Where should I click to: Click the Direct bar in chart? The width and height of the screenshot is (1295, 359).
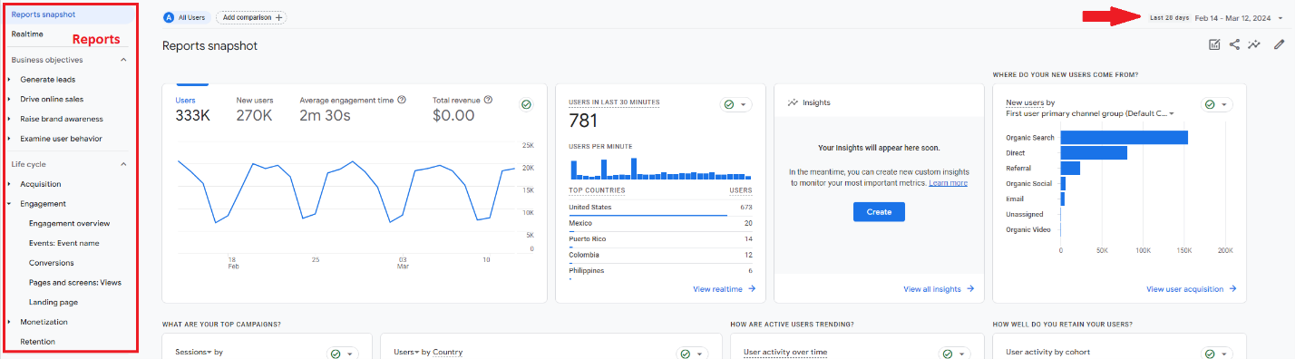tap(1094, 153)
